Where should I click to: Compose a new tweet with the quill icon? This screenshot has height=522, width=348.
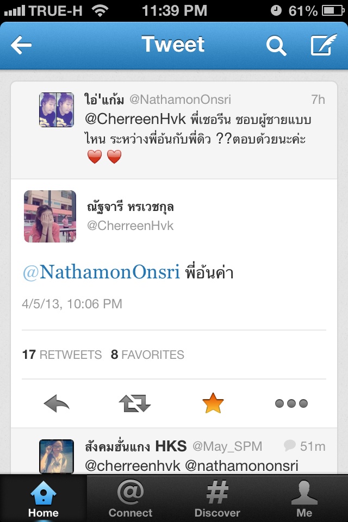324,45
